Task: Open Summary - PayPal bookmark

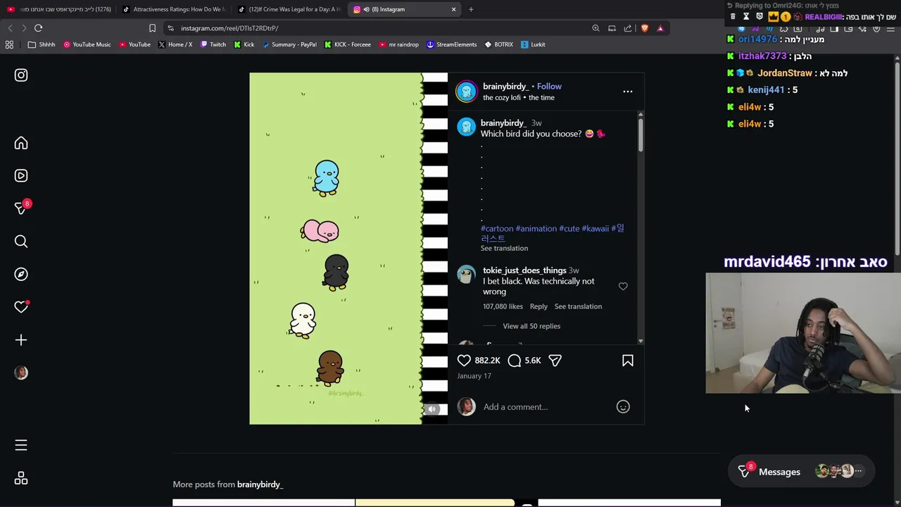Action: click(289, 44)
